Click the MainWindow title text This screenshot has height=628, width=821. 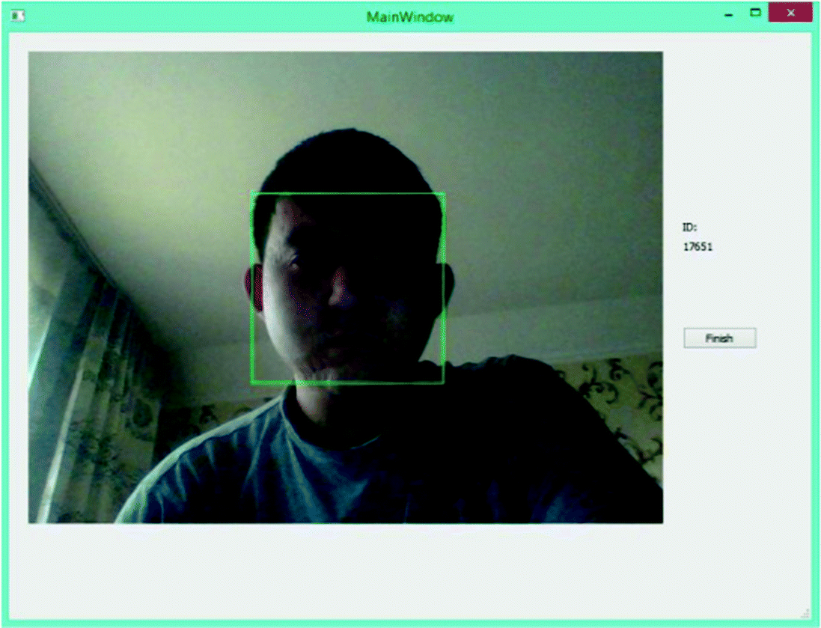410,17
